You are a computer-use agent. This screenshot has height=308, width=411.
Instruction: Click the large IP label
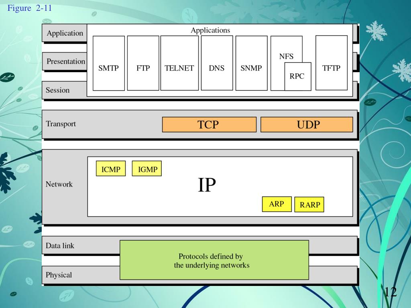tap(207, 185)
